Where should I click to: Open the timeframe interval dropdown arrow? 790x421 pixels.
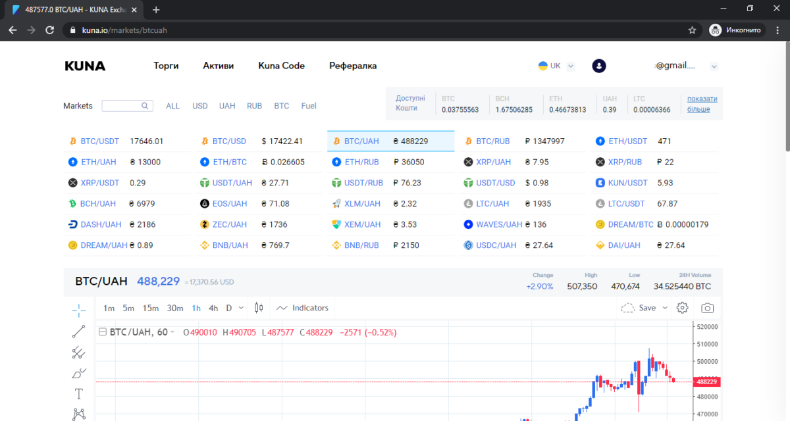coord(241,308)
